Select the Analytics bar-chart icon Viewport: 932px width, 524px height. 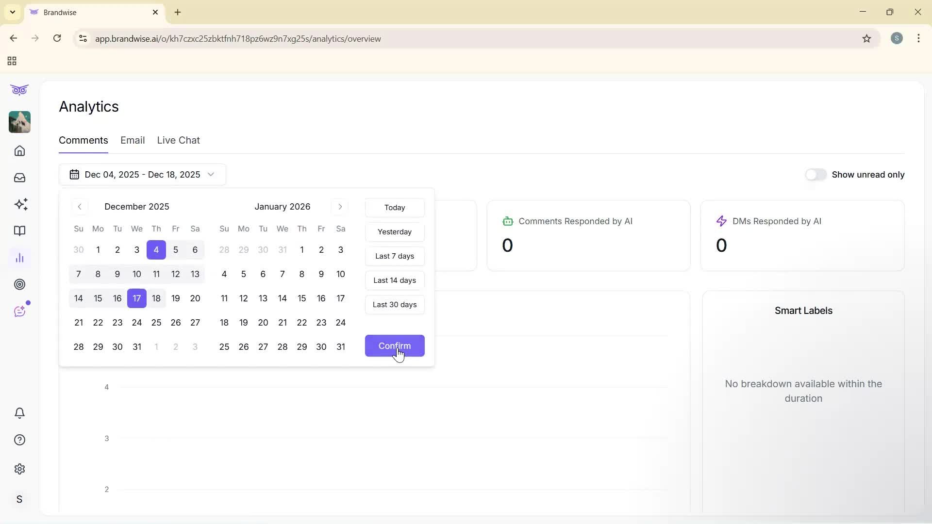19,258
